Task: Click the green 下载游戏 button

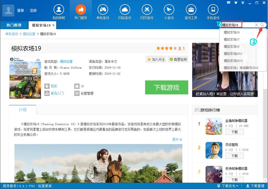Action: point(166,88)
